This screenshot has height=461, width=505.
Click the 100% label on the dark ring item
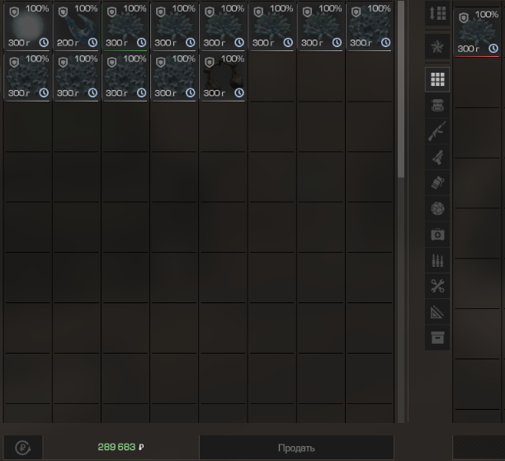(233, 59)
